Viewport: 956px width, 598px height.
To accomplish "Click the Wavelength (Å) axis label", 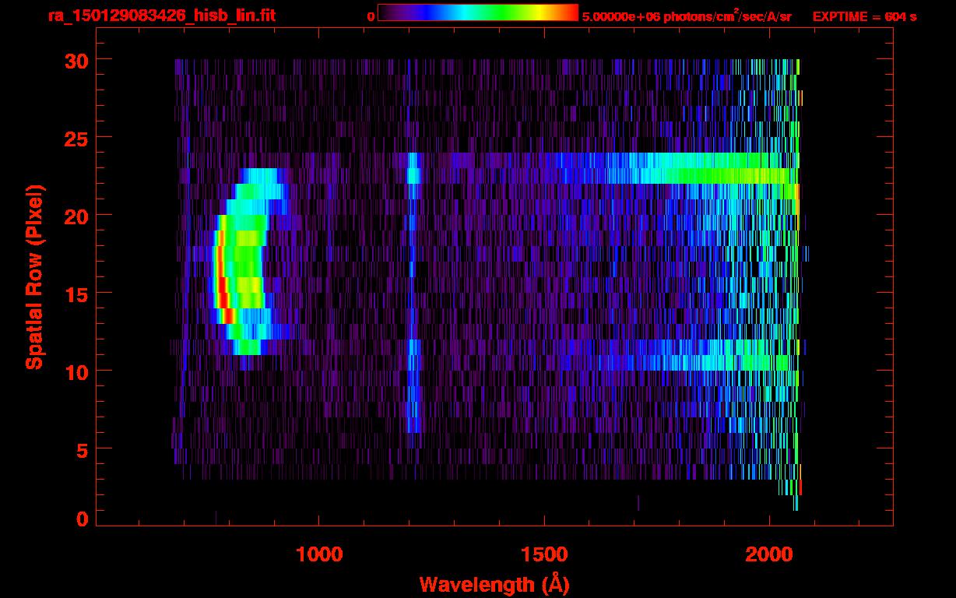I will pyautogui.click(x=495, y=584).
